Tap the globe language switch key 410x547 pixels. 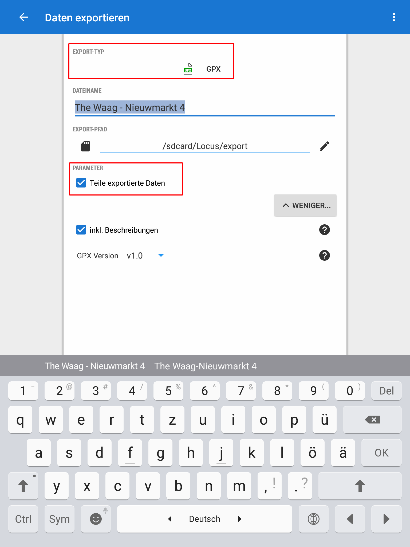point(313,519)
